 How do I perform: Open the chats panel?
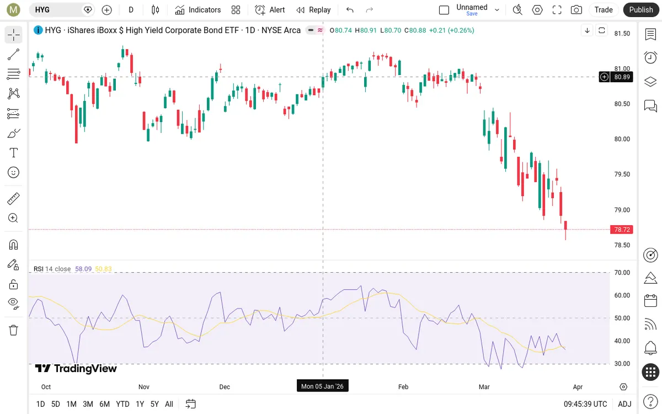[650, 105]
